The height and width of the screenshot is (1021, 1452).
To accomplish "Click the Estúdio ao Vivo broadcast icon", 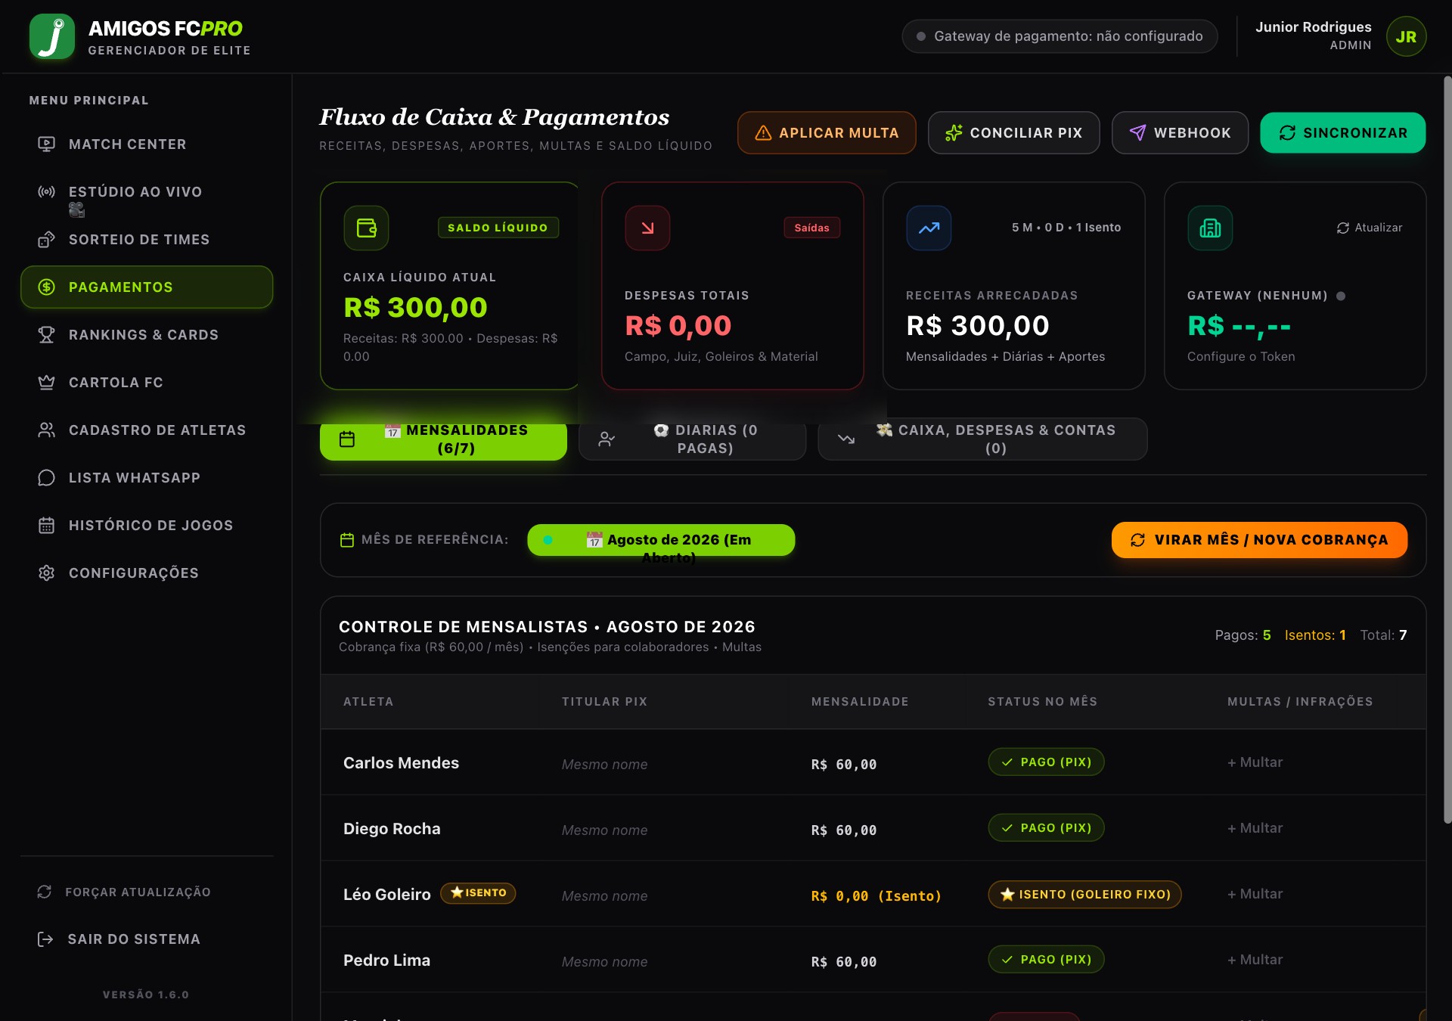I will pyautogui.click(x=46, y=191).
